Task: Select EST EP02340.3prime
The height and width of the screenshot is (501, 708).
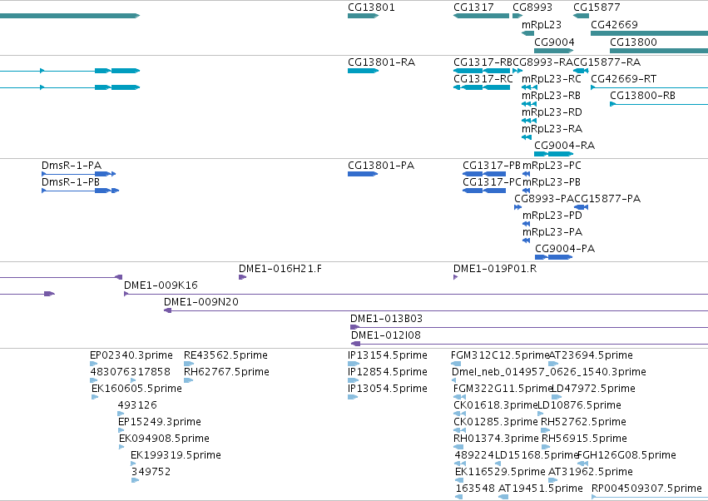Action: click(x=131, y=355)
